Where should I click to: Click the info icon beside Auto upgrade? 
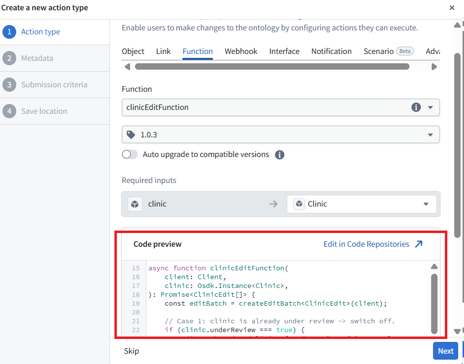click(280, 155)
